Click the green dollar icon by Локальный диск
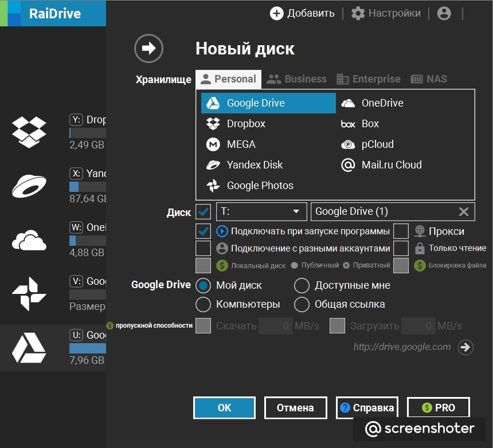The height and width of the screenshot is (448, 493). (x=222, y=265)
